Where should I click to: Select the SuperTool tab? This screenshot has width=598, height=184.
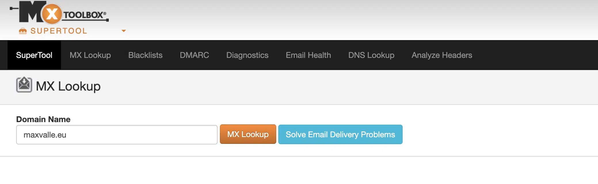(34, 55)
